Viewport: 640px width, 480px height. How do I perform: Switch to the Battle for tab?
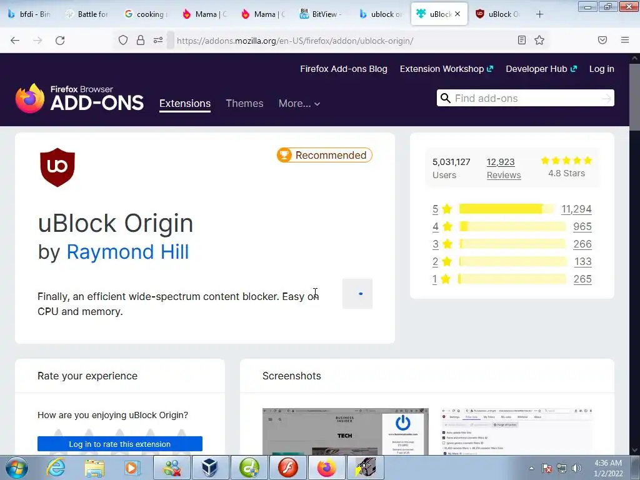click(x=88, y=14)
